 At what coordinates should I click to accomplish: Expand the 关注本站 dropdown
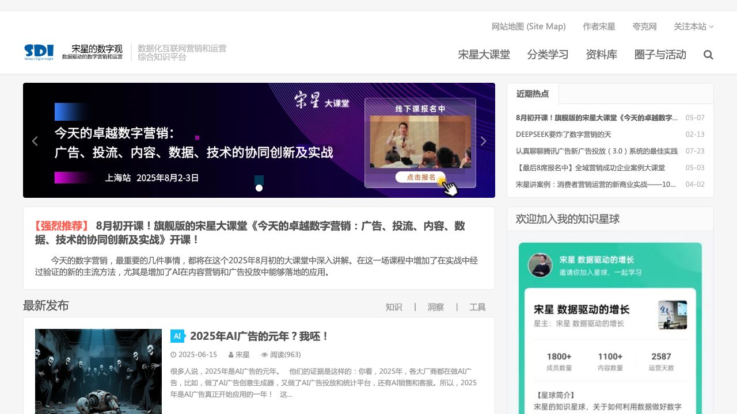point(693,26)
